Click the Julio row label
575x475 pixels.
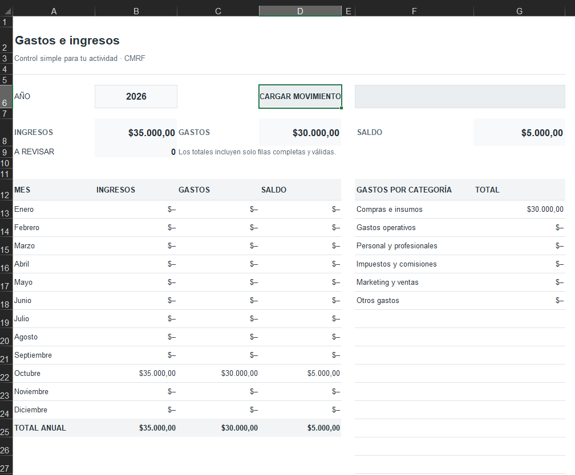22,318
